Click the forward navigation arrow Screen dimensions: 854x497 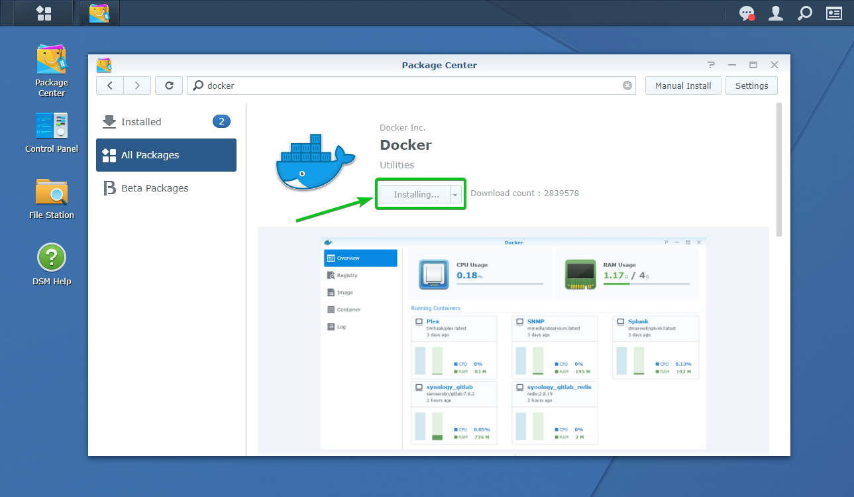coord(136,85)
